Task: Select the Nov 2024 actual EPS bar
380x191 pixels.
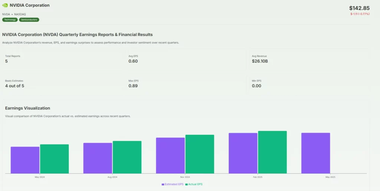Action: (200, 154)
